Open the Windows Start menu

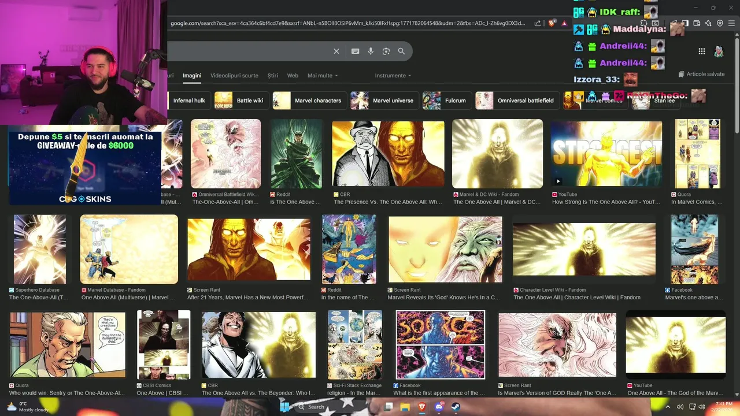(285, 407)
